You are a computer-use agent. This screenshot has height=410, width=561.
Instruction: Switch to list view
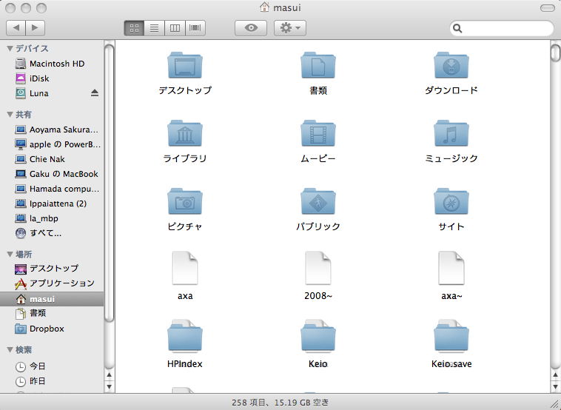coord(154,28)
